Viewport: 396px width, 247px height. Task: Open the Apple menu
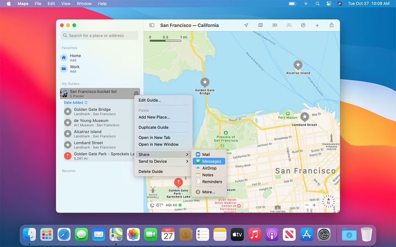[9, 3]
